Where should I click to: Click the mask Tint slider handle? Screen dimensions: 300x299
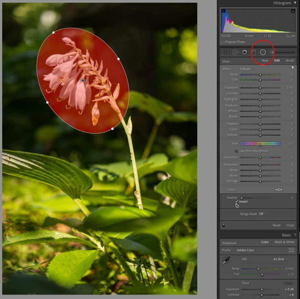tap(260, 80)
